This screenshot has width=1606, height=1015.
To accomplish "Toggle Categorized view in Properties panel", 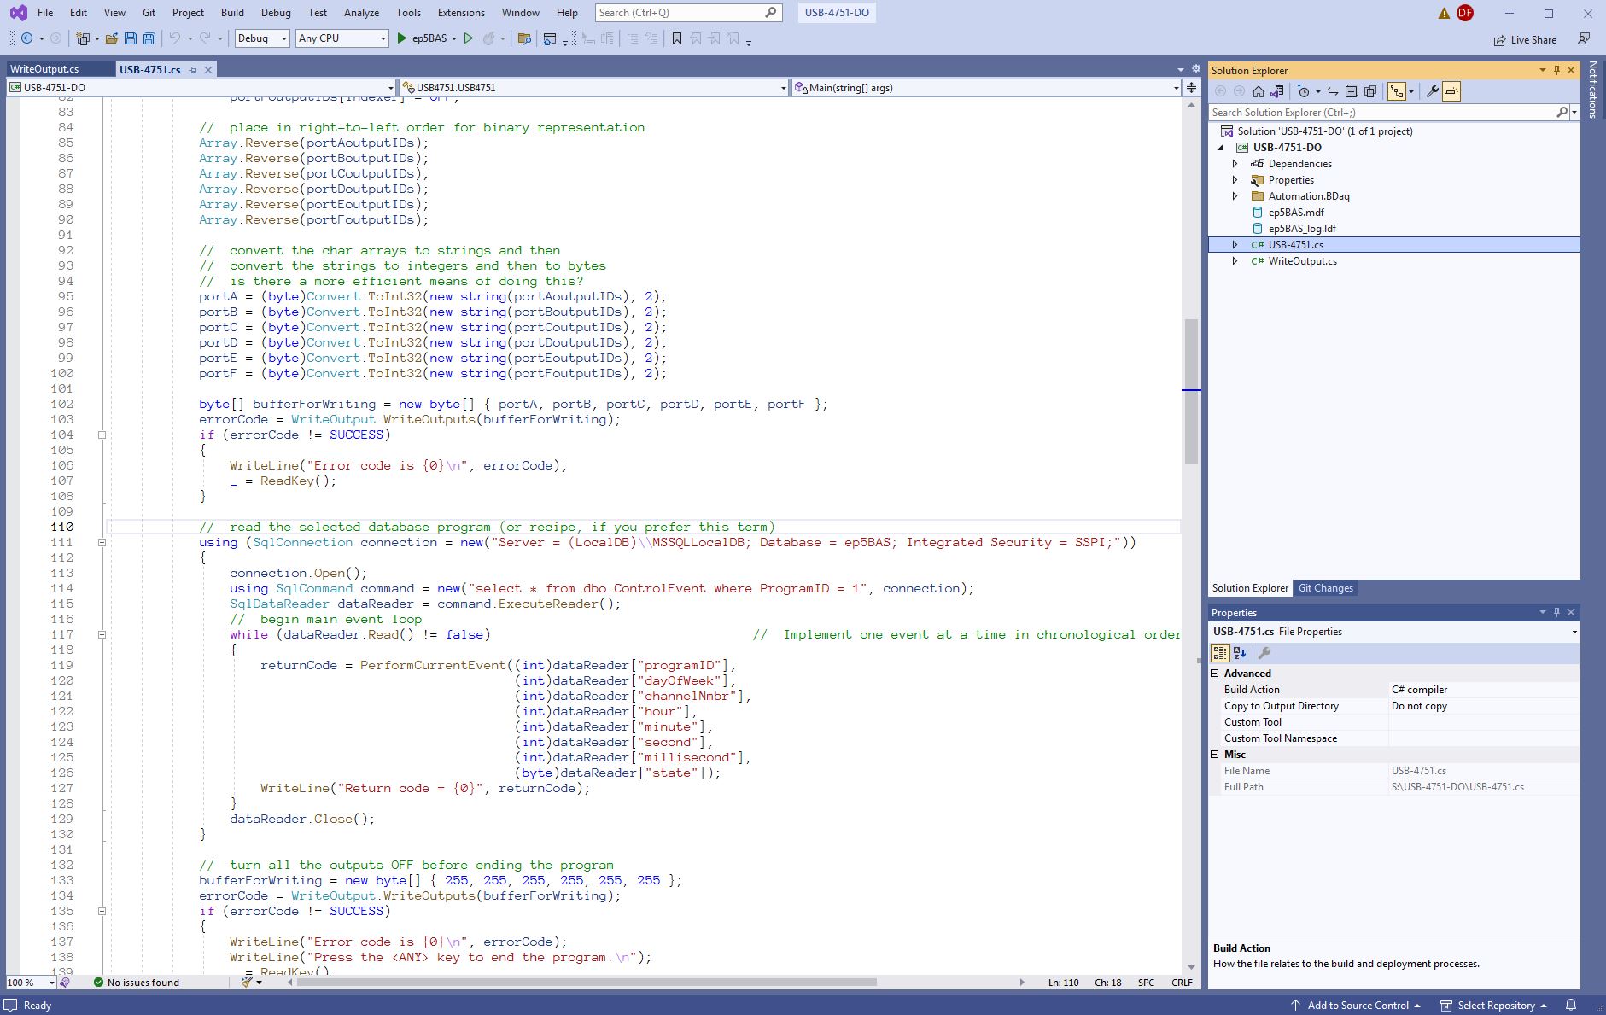I will [x=1220, y=653].
